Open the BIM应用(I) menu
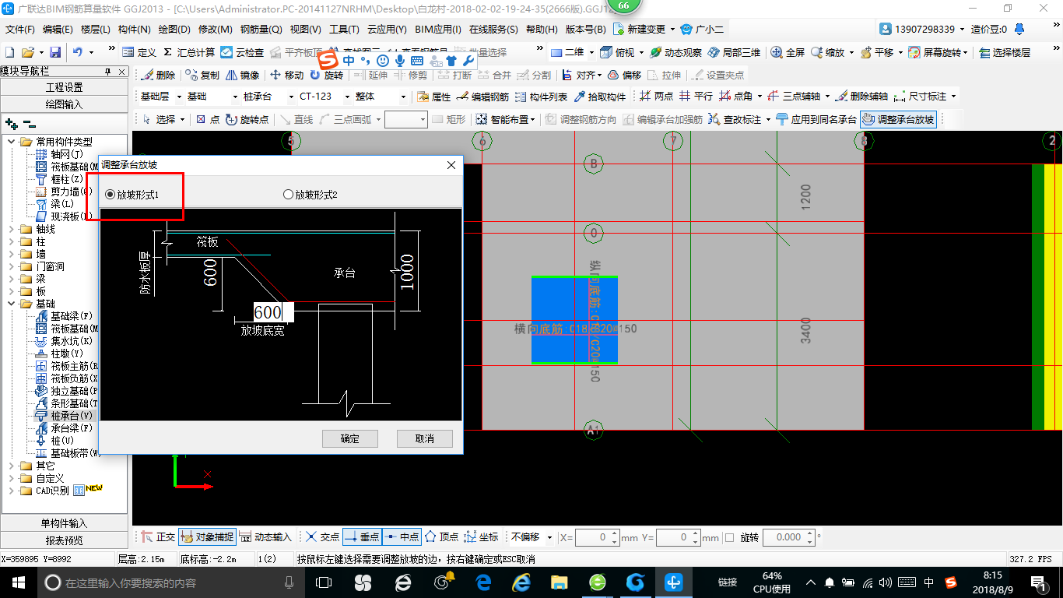The height and width of the screenshot is (598, 1063). click(438, 30)
